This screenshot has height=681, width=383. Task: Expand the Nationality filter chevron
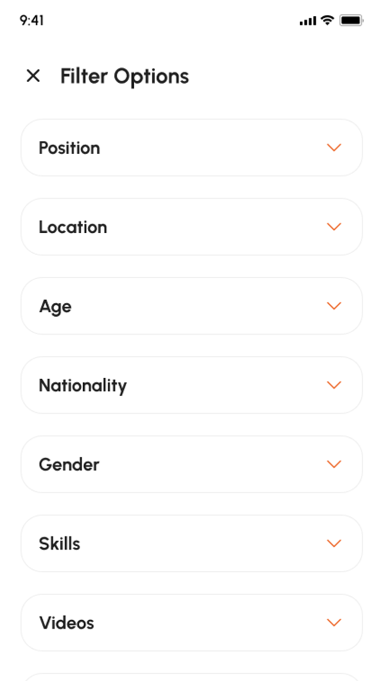point(333,385)
